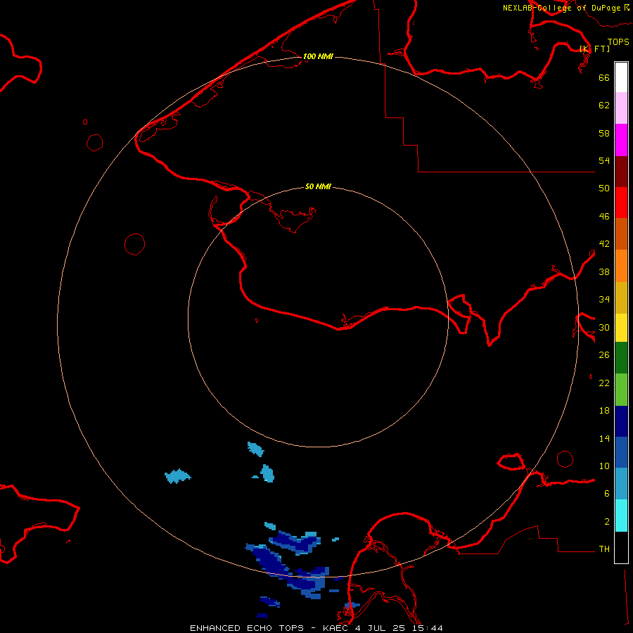Click the TH threshold legend label
The image size is (633, 633).
(604, 549)
